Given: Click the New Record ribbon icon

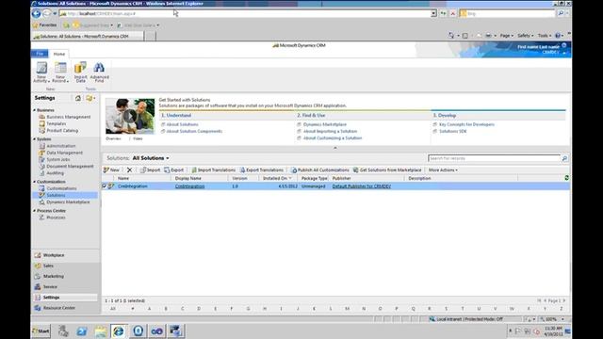Looking at the screenshot, I should pyautogui.click(x=60, y=72).
